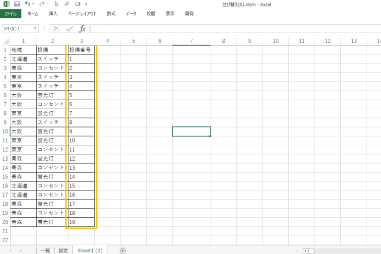Screen dimensions: 381x254
Task: Open the ファイル menu tab
Action: (x=10, y=13)
